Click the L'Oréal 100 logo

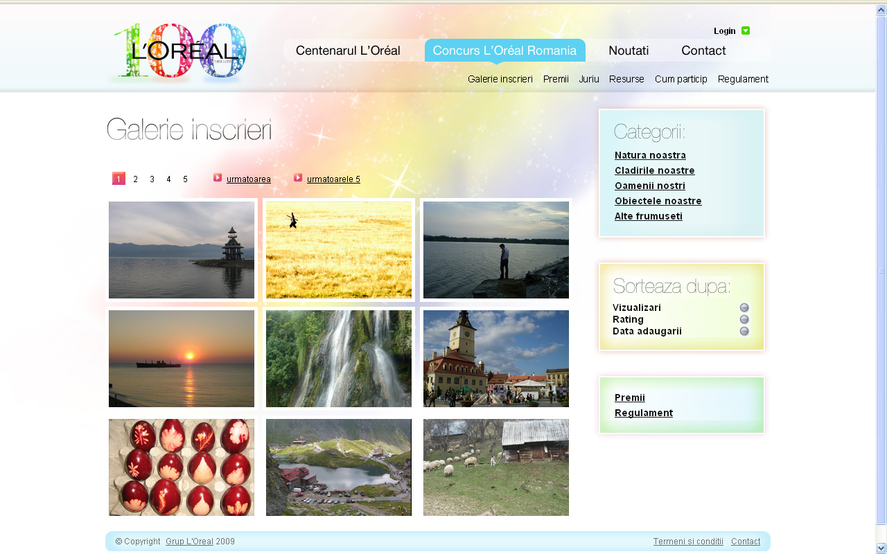pos(179,52)
